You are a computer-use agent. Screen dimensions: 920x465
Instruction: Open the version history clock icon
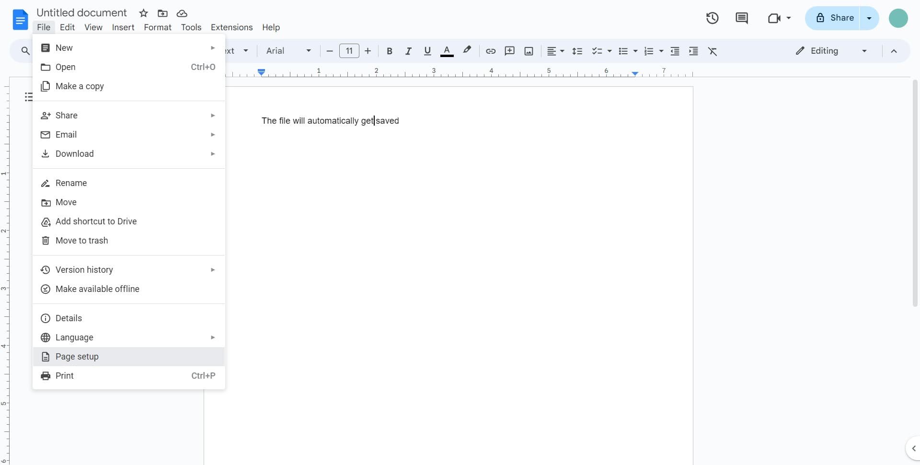[x=712, y=18]
